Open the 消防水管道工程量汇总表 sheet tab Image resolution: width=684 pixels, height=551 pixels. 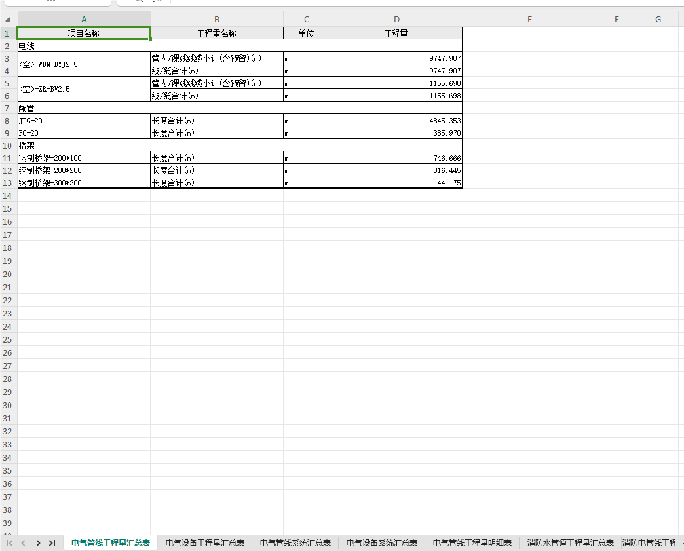coord(570,542)
